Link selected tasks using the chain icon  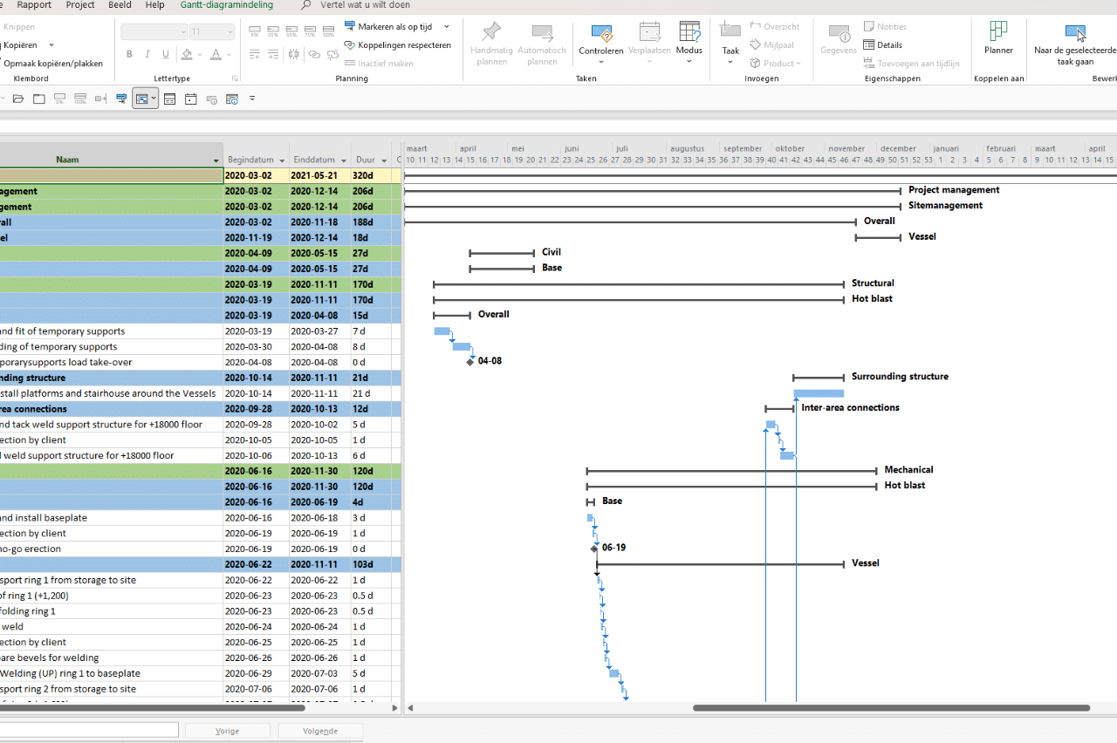click(x=314, y=54)
